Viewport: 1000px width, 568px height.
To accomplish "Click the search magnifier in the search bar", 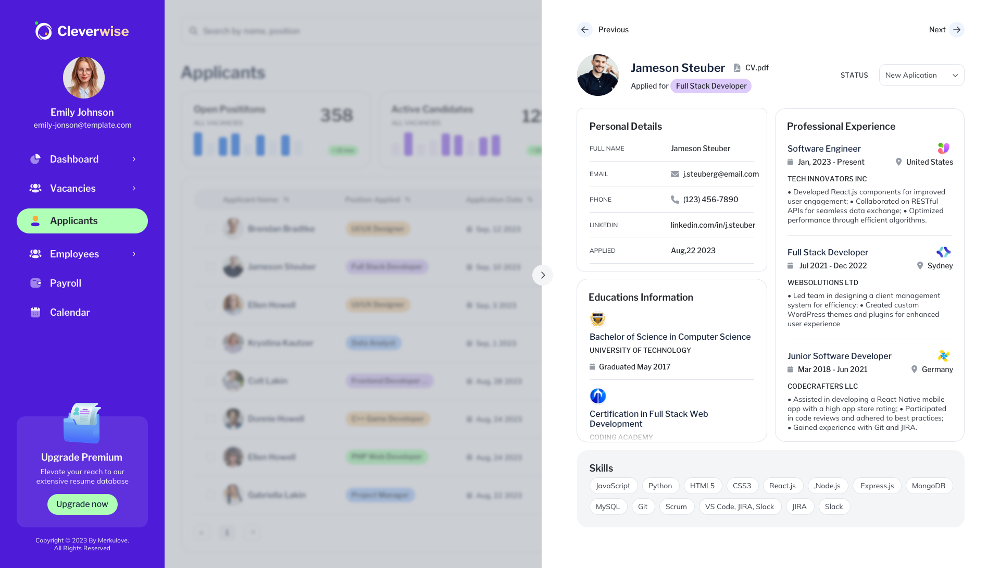I will pyautogui.click(x=193, y=31).
